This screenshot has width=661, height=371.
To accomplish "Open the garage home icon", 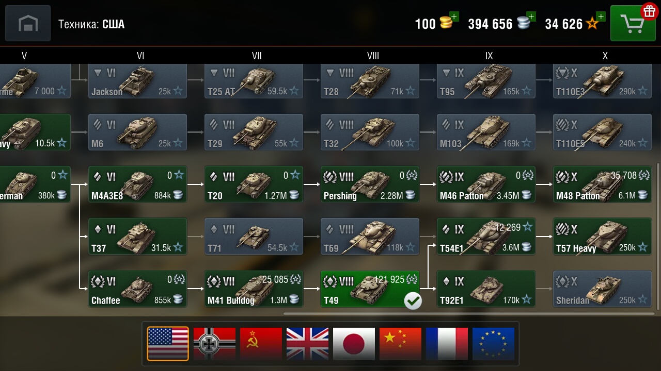I will [x=28, y=23].
